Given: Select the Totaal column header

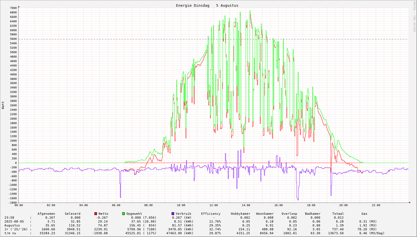Looking at the screenshot, I should click(338, 214).
